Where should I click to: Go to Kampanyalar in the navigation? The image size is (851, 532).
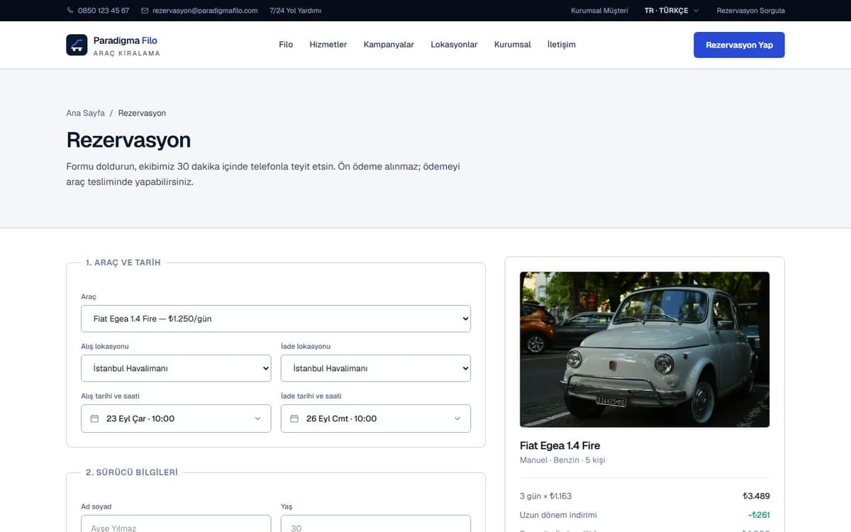(x=389, y=45)
